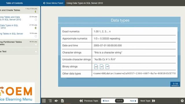Click the progress circle for 23 Minutes topic
The width and height of the screenshot is (185, 104).
click(36, 20)
